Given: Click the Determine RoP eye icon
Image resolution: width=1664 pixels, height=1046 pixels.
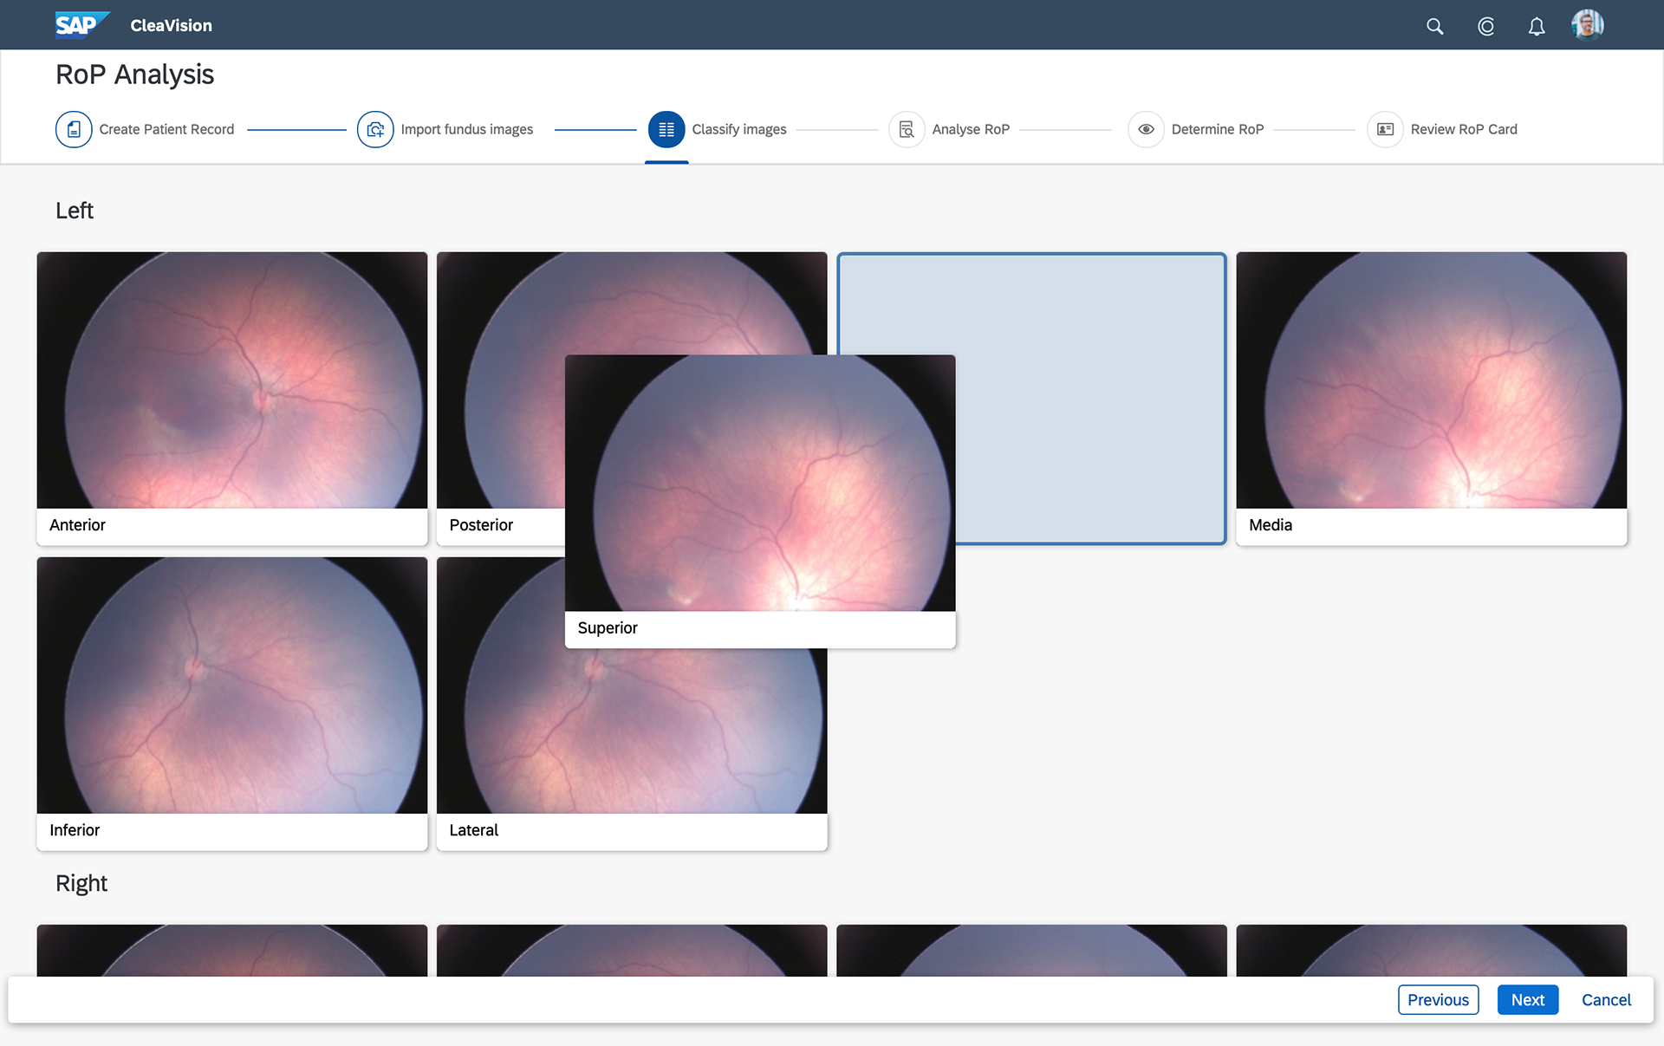Looking at the screenshot, I should point(1146,129).
